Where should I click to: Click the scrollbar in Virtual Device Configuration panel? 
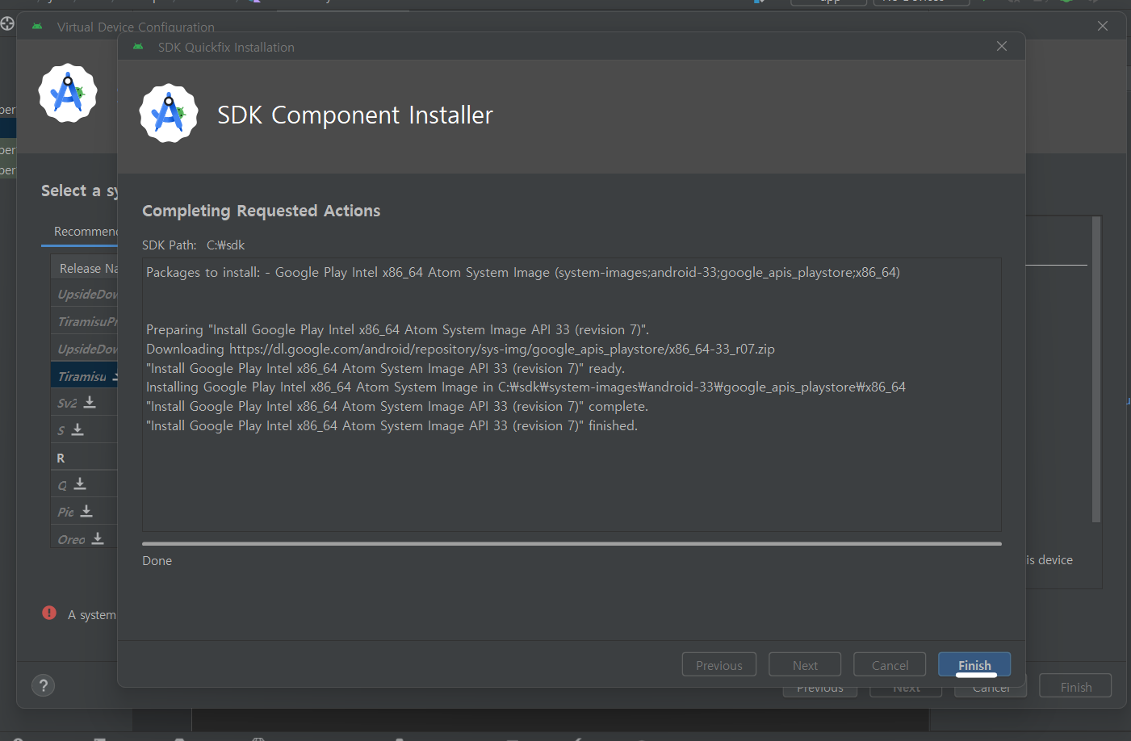point(1095,369)
